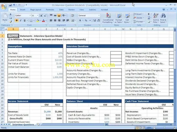Switch to Page Break Preview in status bar
The width and height of the screenshot is (177, 132).
(x=143, y=128)
